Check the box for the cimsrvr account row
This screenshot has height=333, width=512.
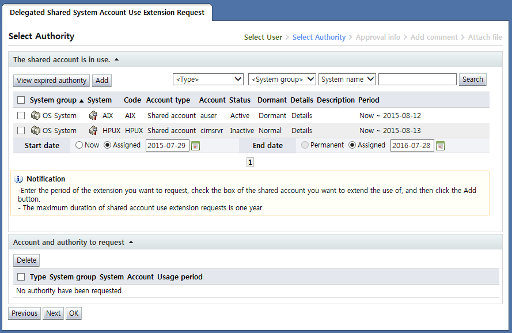click(21, 130)
